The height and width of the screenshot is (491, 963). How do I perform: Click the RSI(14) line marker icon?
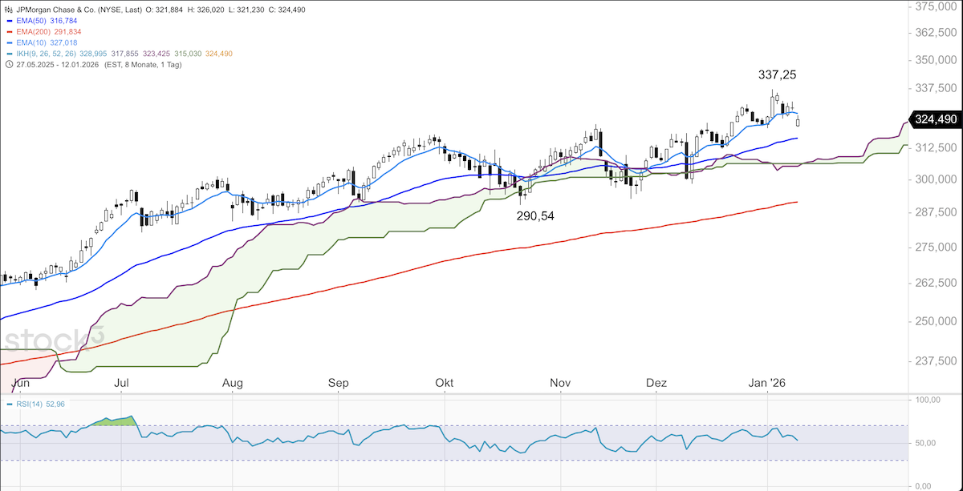click(9, 404)
